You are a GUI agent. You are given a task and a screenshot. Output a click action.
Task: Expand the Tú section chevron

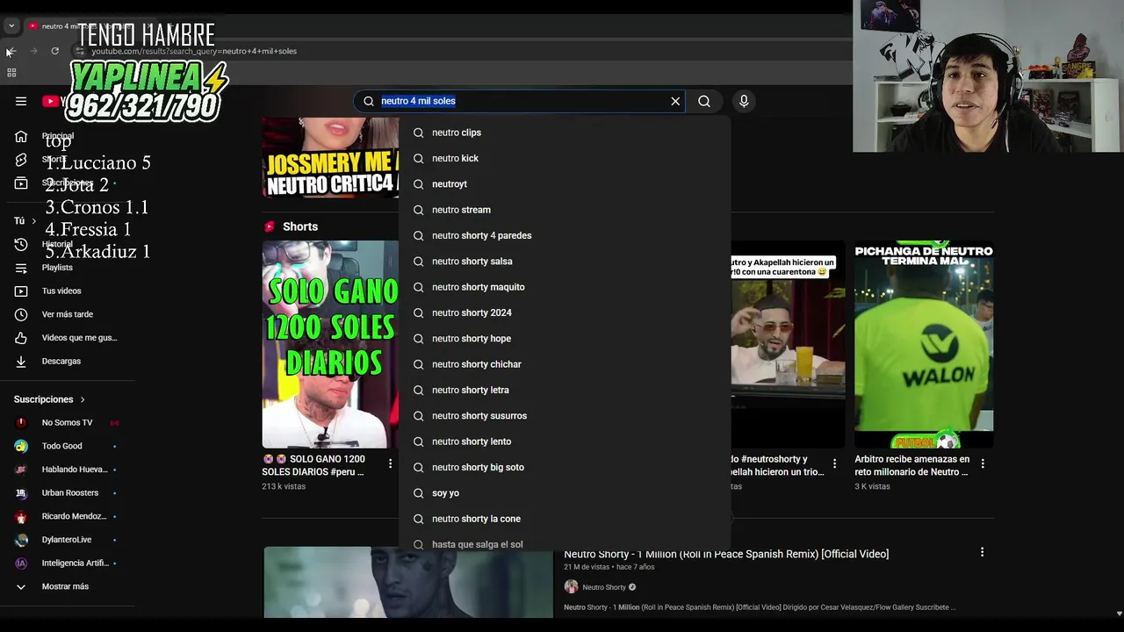pyautogui.click(x=33, y=221)
